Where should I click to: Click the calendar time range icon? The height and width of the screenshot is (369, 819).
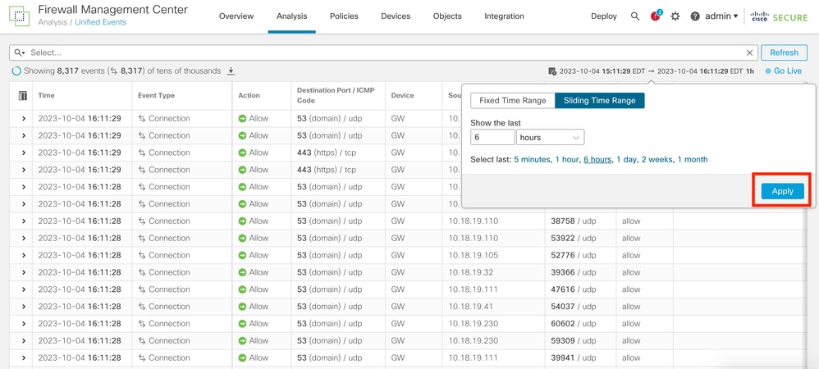coord(551,71)
